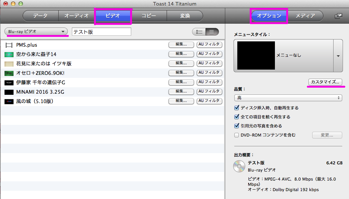Select the ビデオ tab

[x=113, y=16]
